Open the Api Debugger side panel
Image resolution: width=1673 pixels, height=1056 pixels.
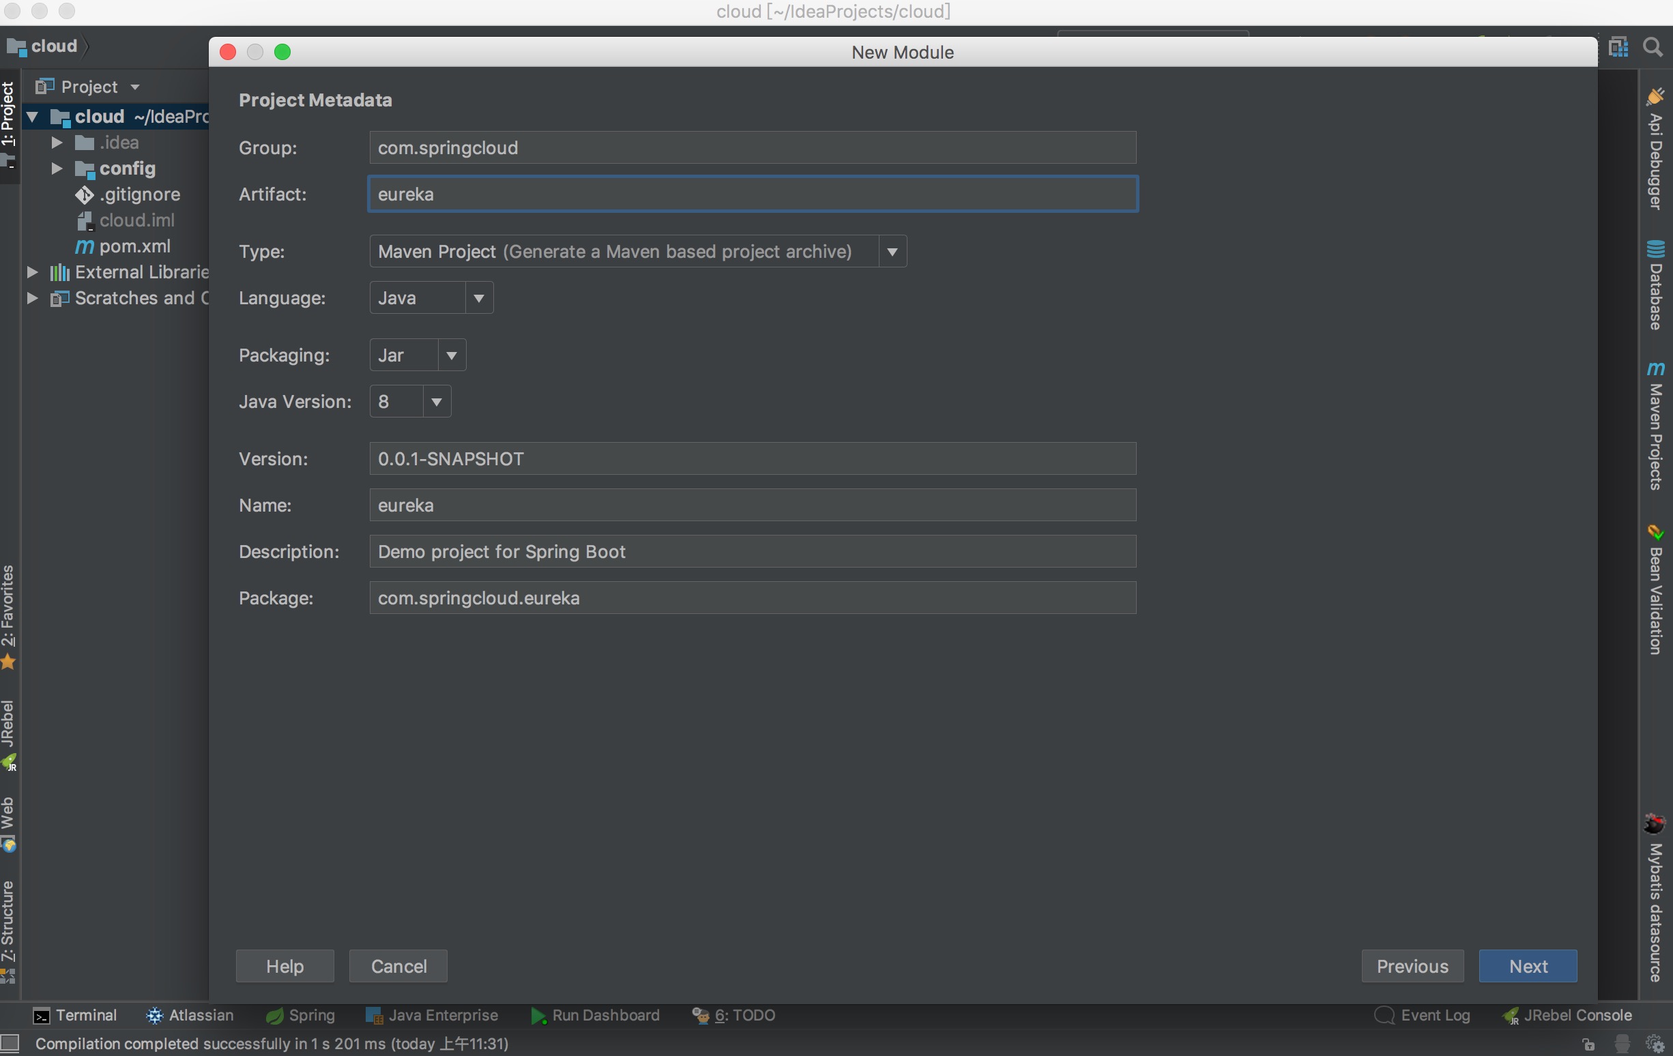coord(1656,149)
